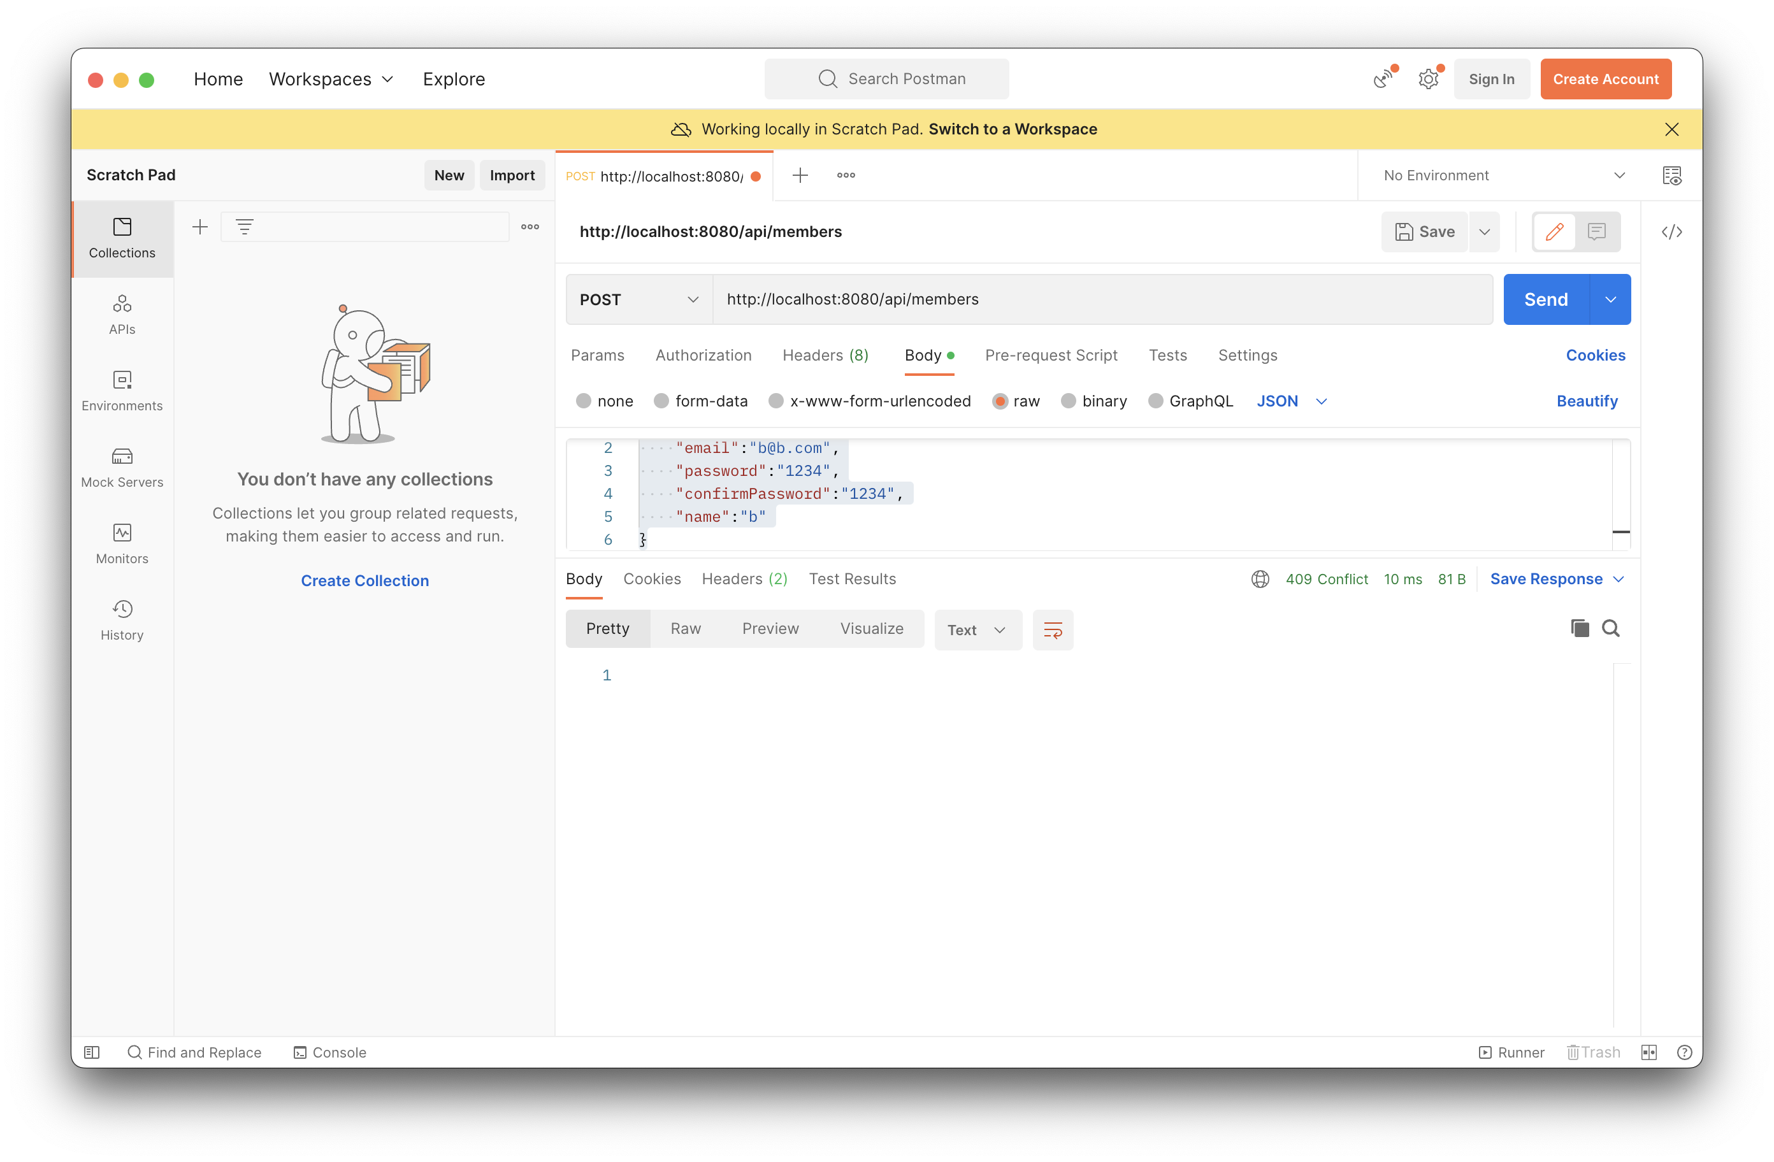Open the Monitors sidebar panel
Viewport: 1774px width, 1162px height.
coord(122,543)
